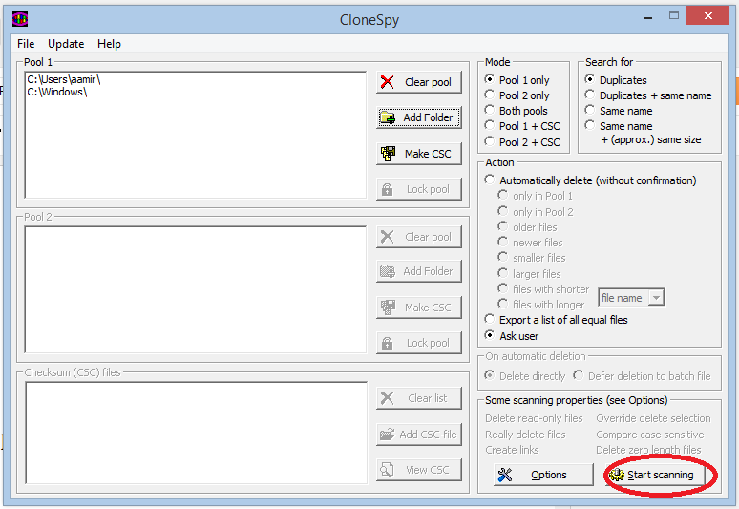Click the open-folder icon on Add CSC-file

click(388, 435)
